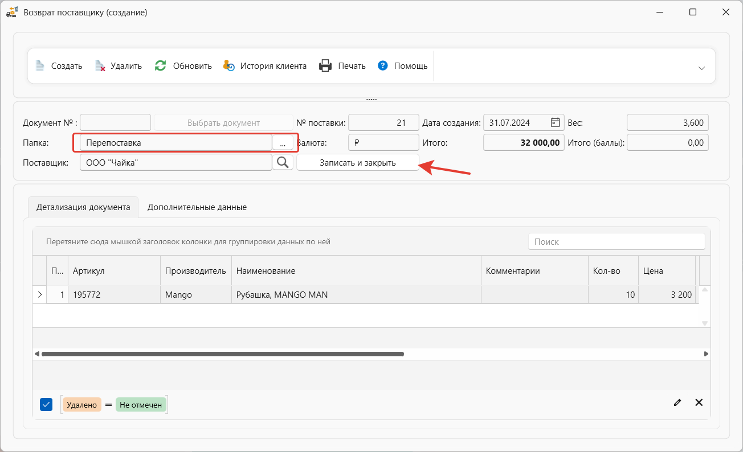This screenshot has height=452, width=743.
Task: Click the empty Комментарии cell of row 1
Action: tap(534, 294)
